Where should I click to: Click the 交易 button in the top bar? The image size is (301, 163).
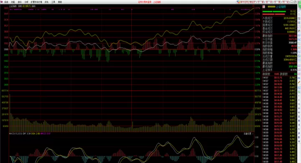coord(278,2)
